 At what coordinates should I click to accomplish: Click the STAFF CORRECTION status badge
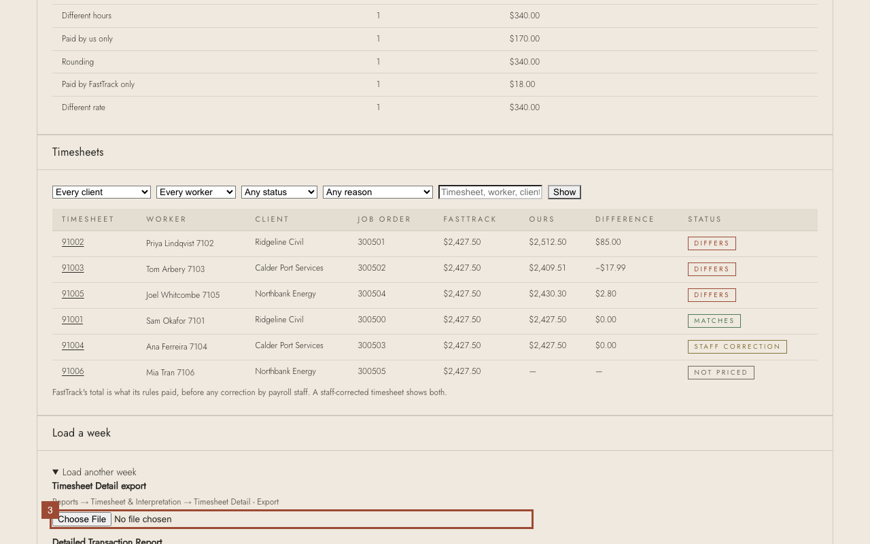pos(737,347)
